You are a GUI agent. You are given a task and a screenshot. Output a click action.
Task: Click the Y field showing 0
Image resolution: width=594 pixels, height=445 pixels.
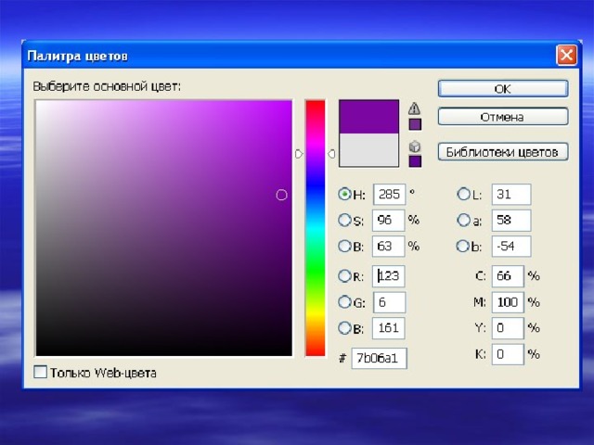[x=508, y=327]
